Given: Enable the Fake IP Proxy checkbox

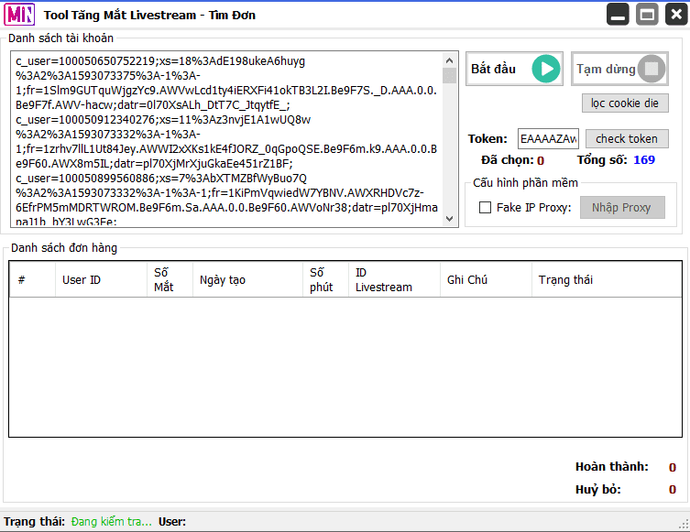Looking at the screenshot, I should (486, 208).
